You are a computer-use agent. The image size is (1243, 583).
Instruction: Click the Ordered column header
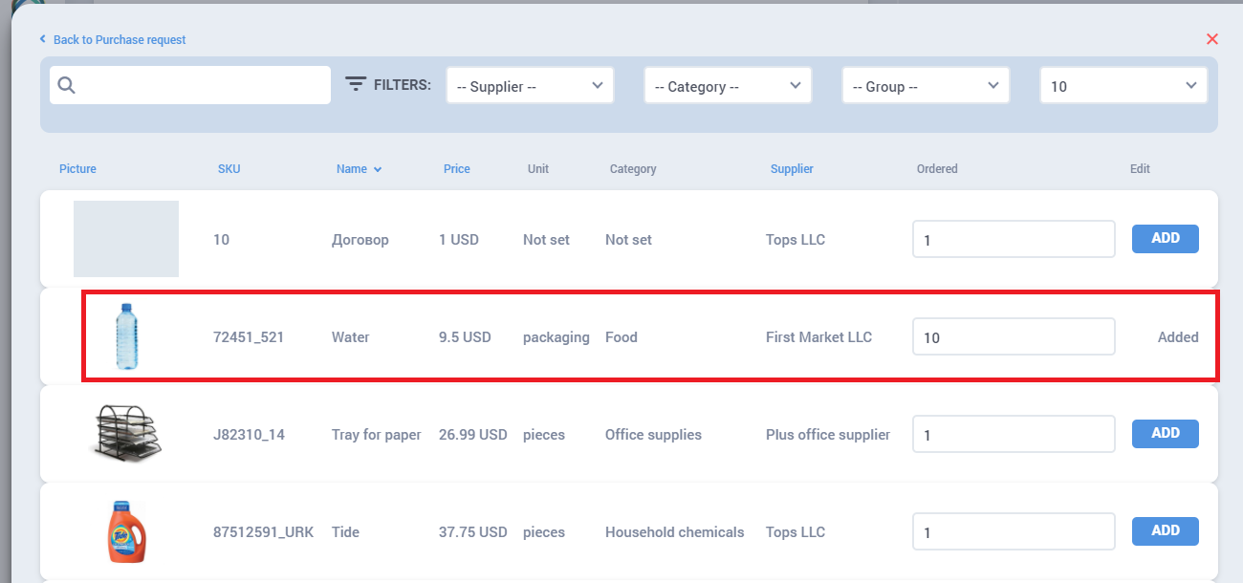(937, 169)
